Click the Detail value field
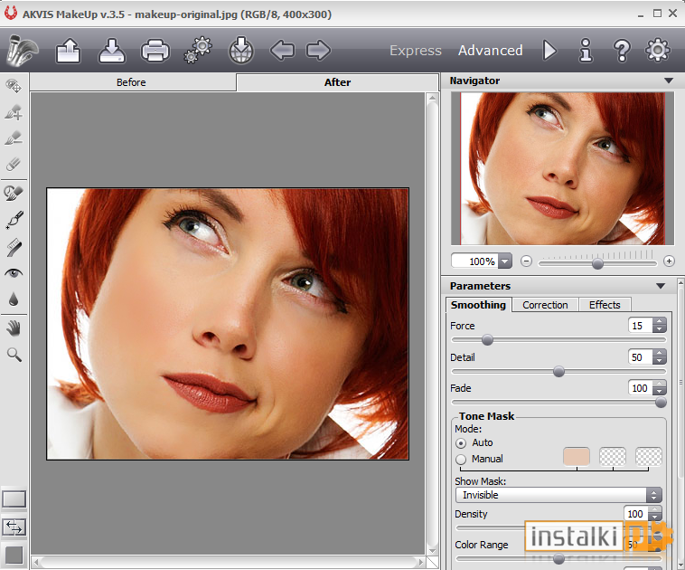Screen dimensions: 685x570 (x=641, y=357)
